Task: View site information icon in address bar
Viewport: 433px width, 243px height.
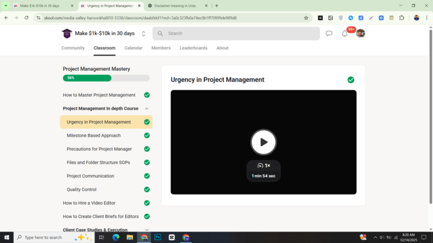Action: coord(38,18)
